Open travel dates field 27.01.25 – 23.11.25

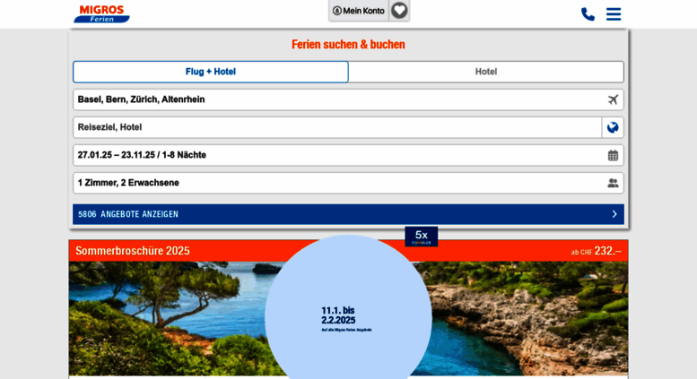[348, 155]
